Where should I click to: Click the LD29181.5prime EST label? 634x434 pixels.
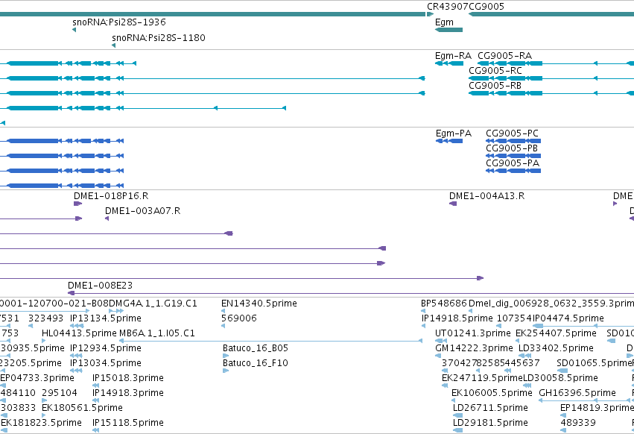(490, 423)
